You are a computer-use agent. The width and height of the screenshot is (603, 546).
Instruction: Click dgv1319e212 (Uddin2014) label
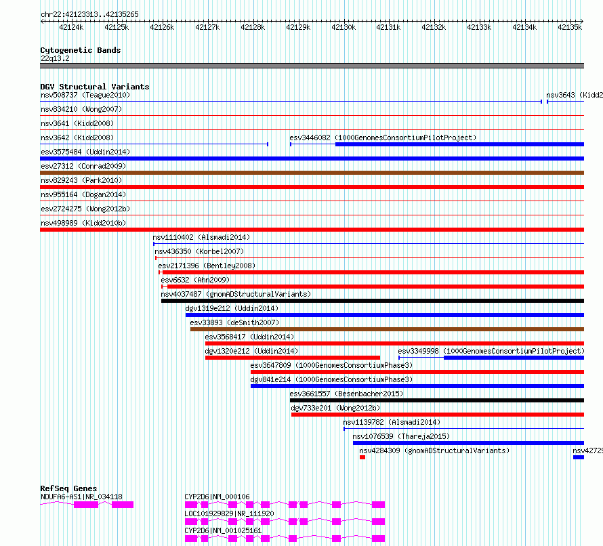(232, 308)
